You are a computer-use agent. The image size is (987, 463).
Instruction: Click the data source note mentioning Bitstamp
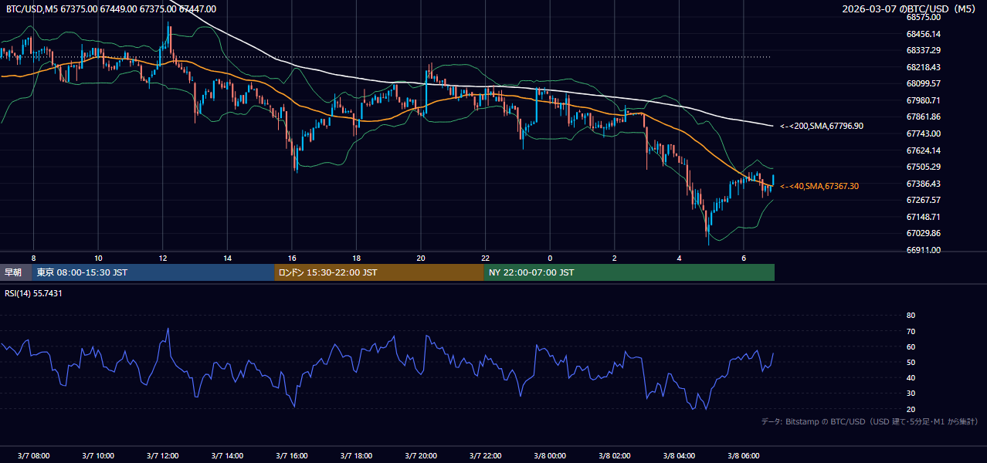point(870,422)
